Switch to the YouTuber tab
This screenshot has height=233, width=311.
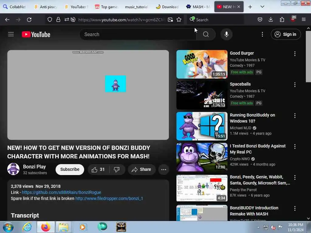point(77,7)
